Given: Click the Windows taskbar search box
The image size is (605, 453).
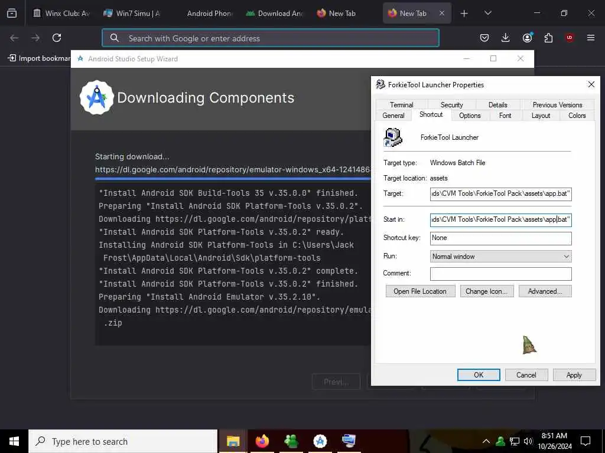Looking at the screenshot, I should (x=123, y=441).
